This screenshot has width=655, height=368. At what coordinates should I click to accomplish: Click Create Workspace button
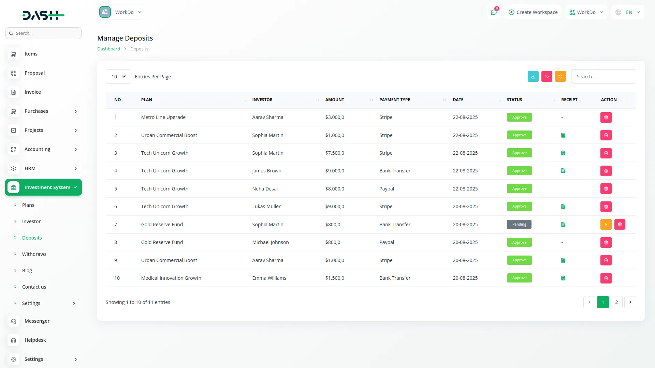[533, 12]
